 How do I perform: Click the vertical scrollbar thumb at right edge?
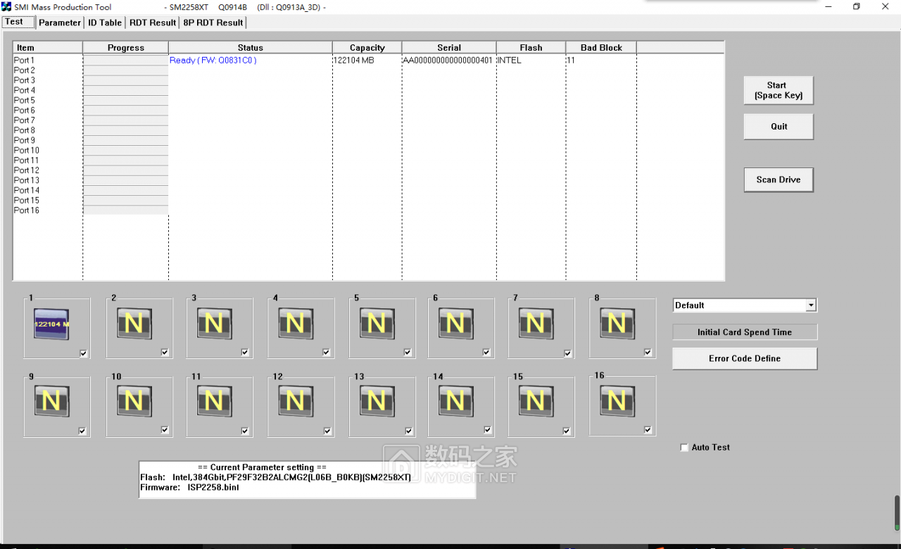897,513
